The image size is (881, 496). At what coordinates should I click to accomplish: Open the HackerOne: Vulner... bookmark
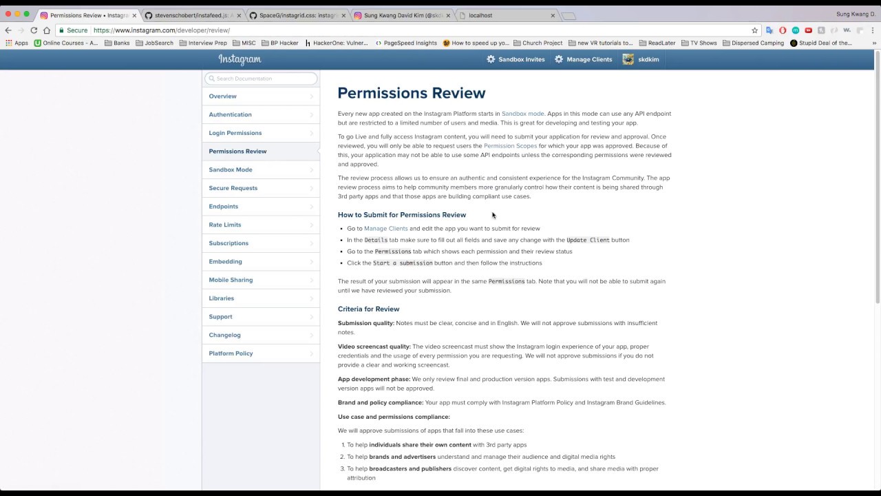coord(336,43)
